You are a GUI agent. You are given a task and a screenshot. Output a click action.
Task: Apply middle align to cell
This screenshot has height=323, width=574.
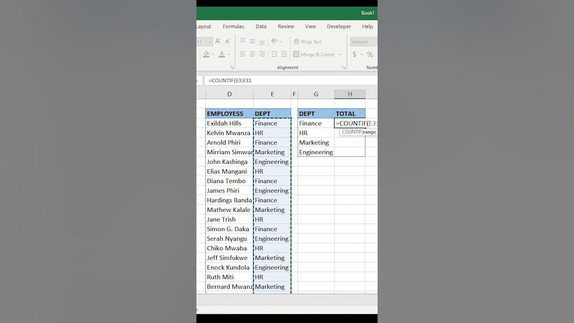pos(252,41)
